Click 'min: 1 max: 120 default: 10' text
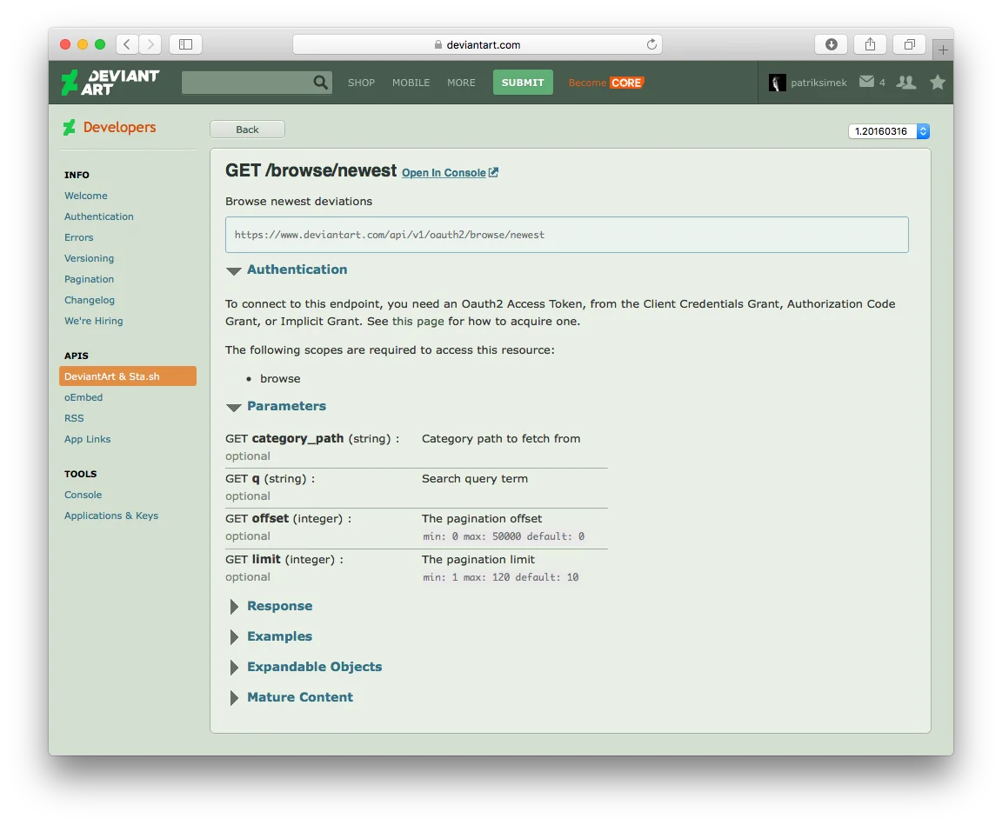Image resolution: width=1002 pixels, height=825 pixels. coord(500,577)
